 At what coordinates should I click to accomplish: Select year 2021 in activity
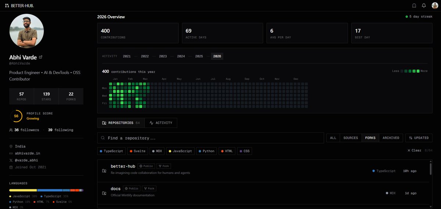tap(127, 56)
